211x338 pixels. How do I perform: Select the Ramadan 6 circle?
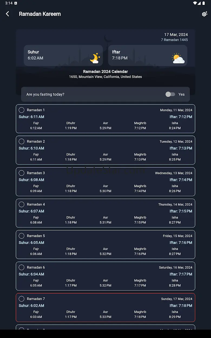click(x=22, y=267)
